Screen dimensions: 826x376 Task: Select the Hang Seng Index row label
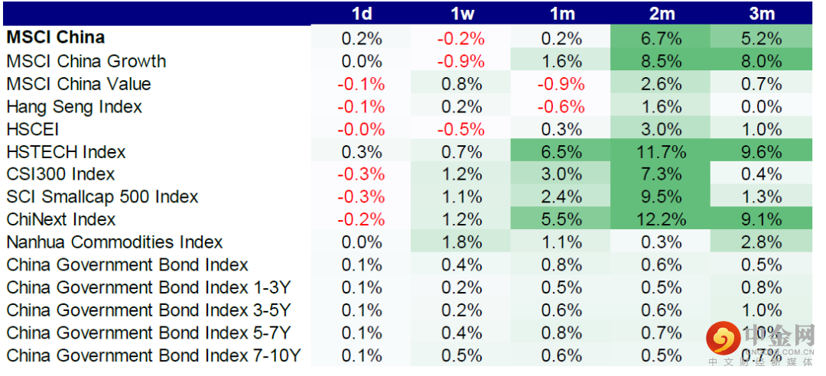pos(74,106)
